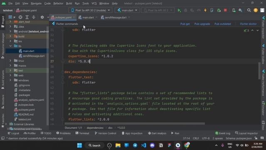Open the Refactor menu
266x150 pixels.
[x=58, y=3]
